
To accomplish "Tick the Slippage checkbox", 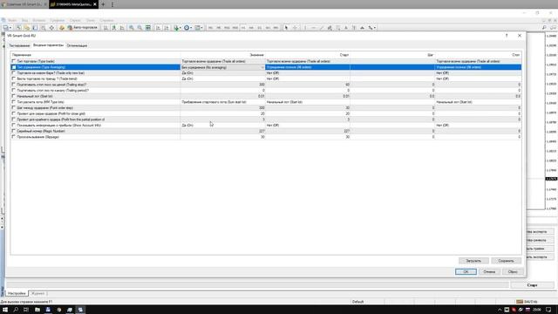I will 14,137.
